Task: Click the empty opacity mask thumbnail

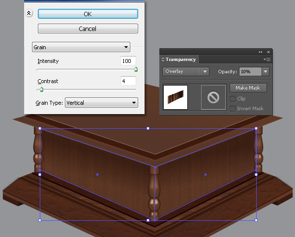Action: 213,97
